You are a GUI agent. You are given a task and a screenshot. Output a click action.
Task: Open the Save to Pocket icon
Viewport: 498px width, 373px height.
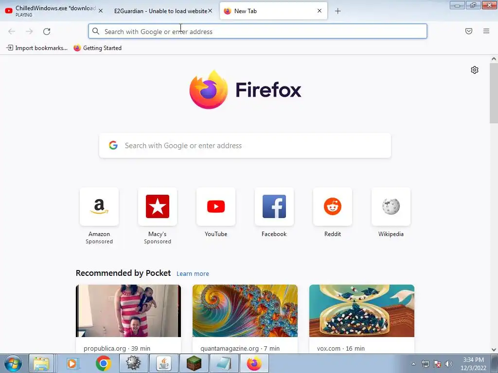pos(469,31)
